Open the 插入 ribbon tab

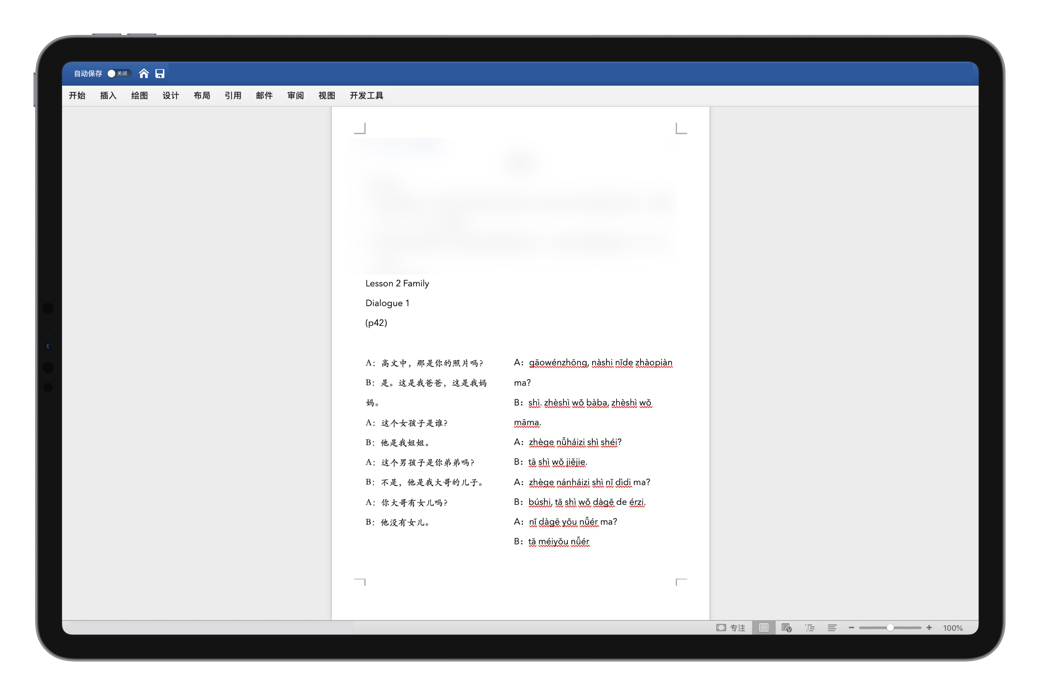click(x=108, y=96)
